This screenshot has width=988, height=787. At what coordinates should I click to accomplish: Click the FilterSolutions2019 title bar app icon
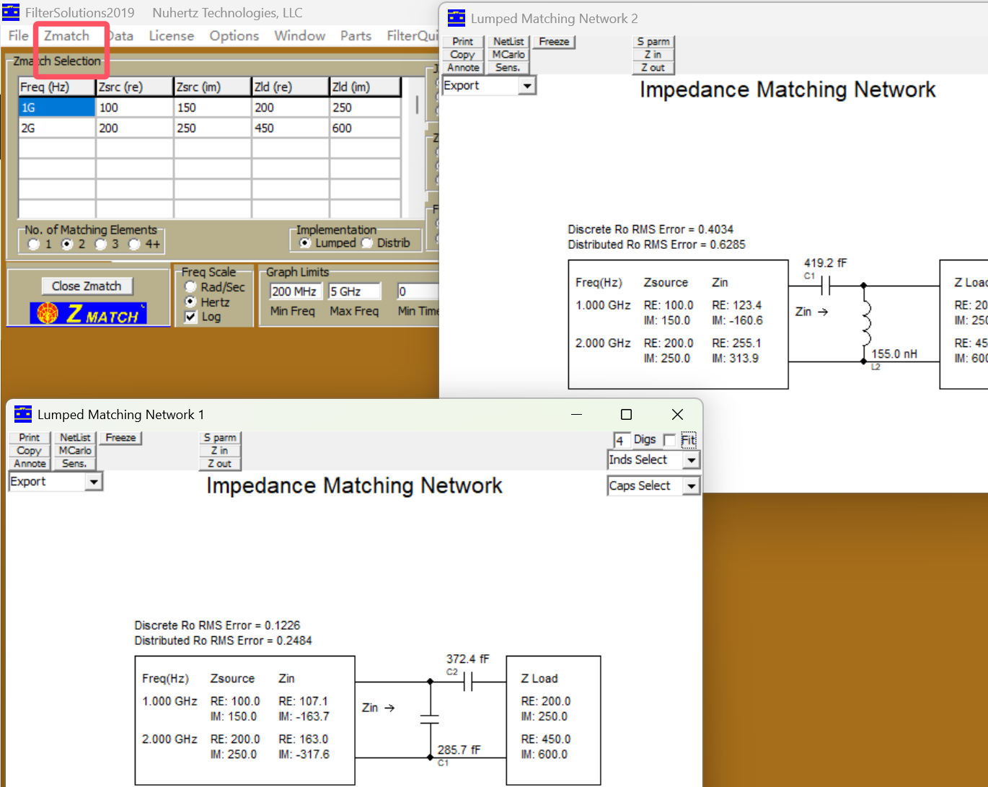pyautogui.click(x=12, y=13)
